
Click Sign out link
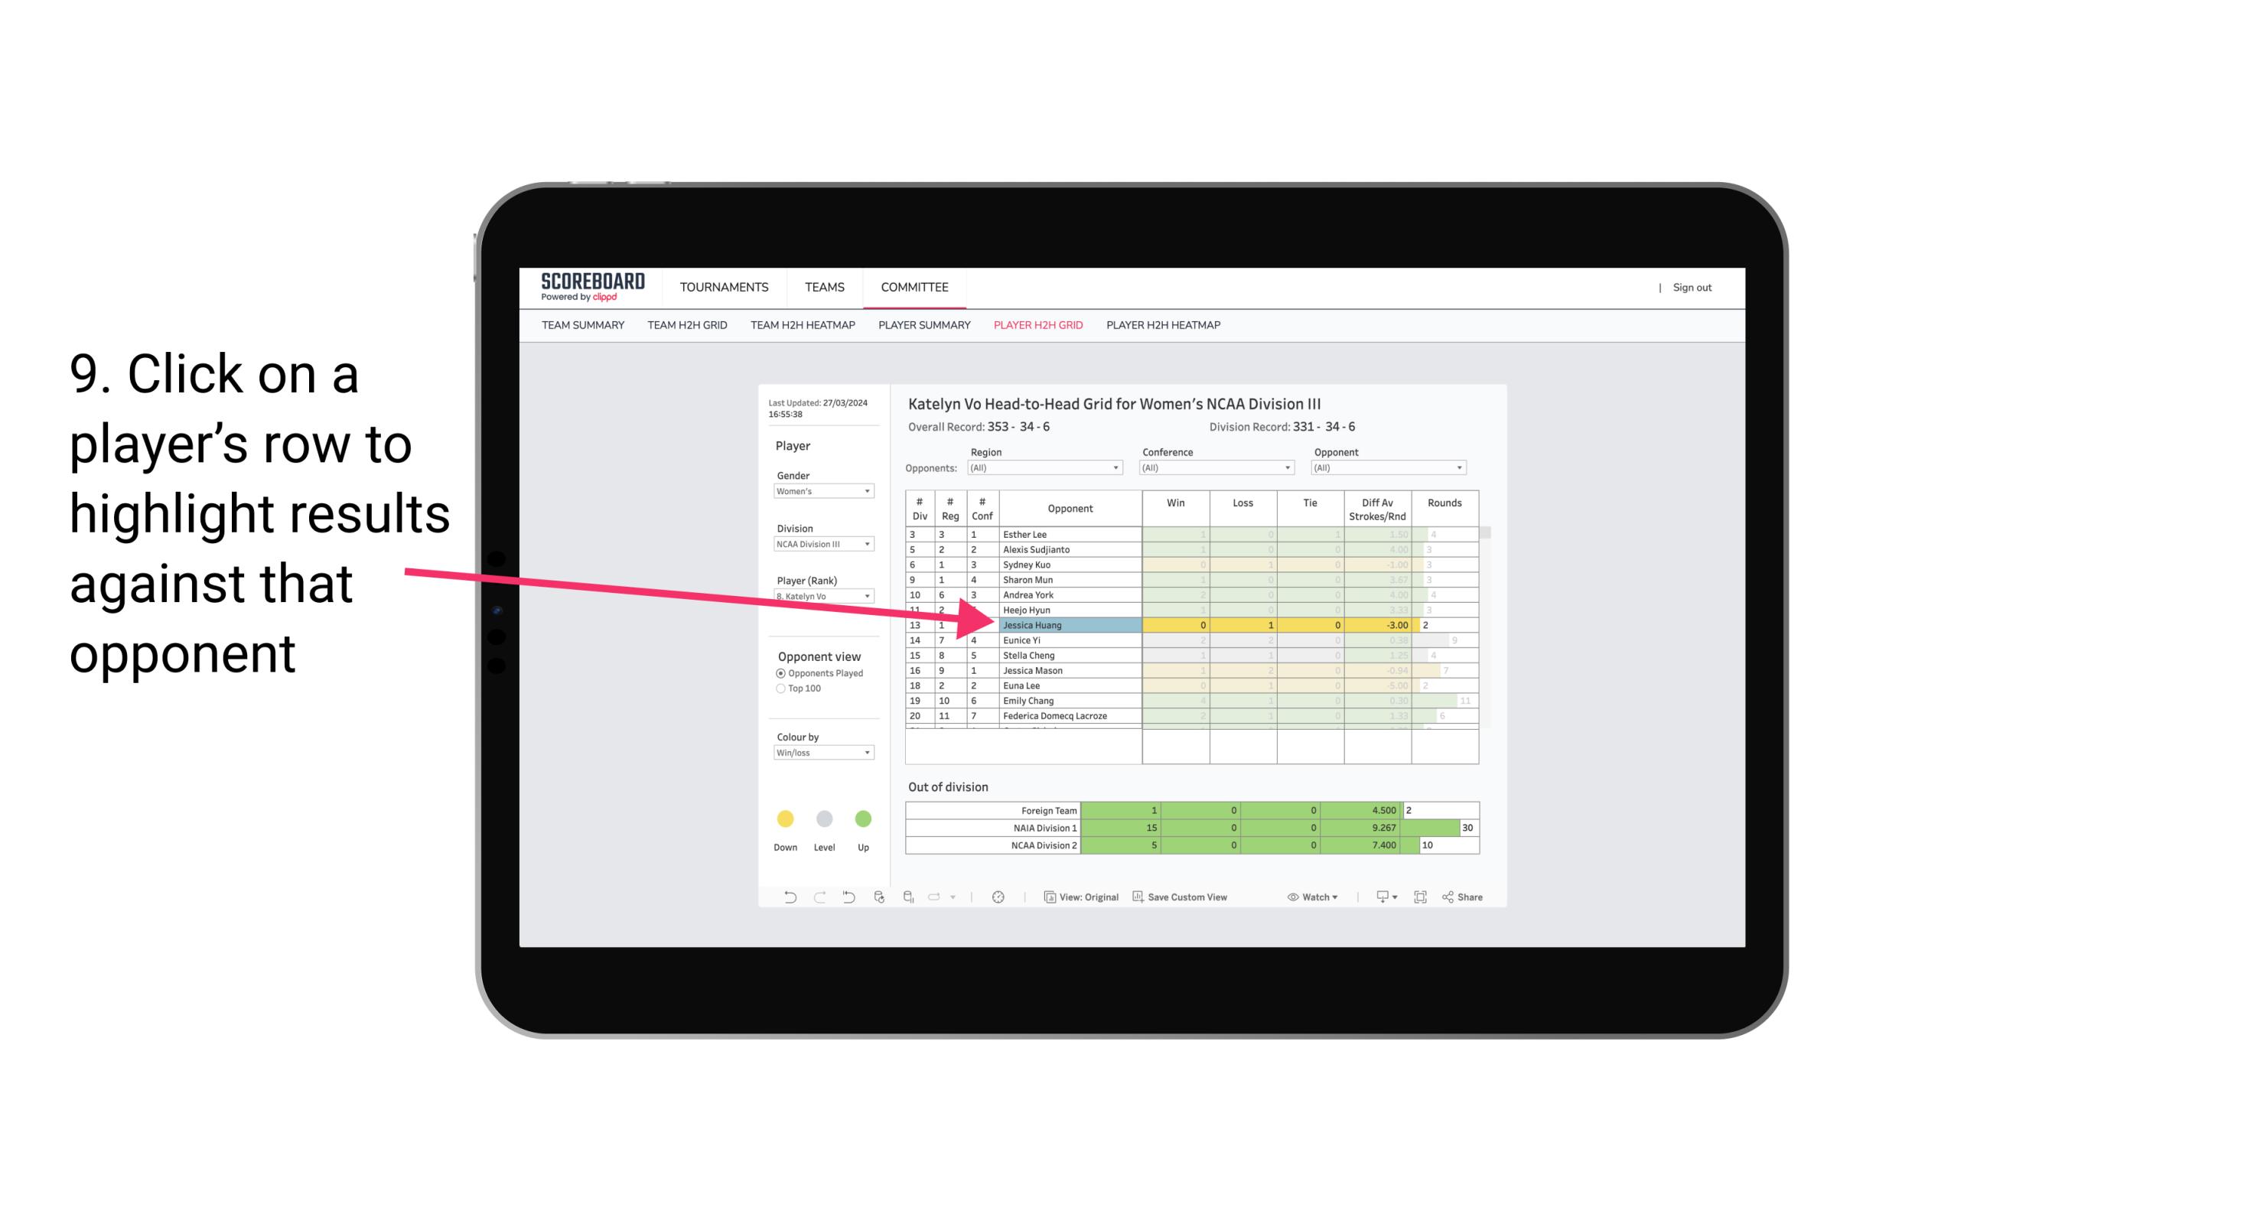coord(1692,288)
